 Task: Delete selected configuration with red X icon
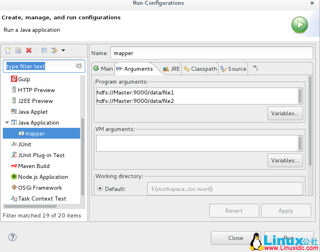point(29,50)
